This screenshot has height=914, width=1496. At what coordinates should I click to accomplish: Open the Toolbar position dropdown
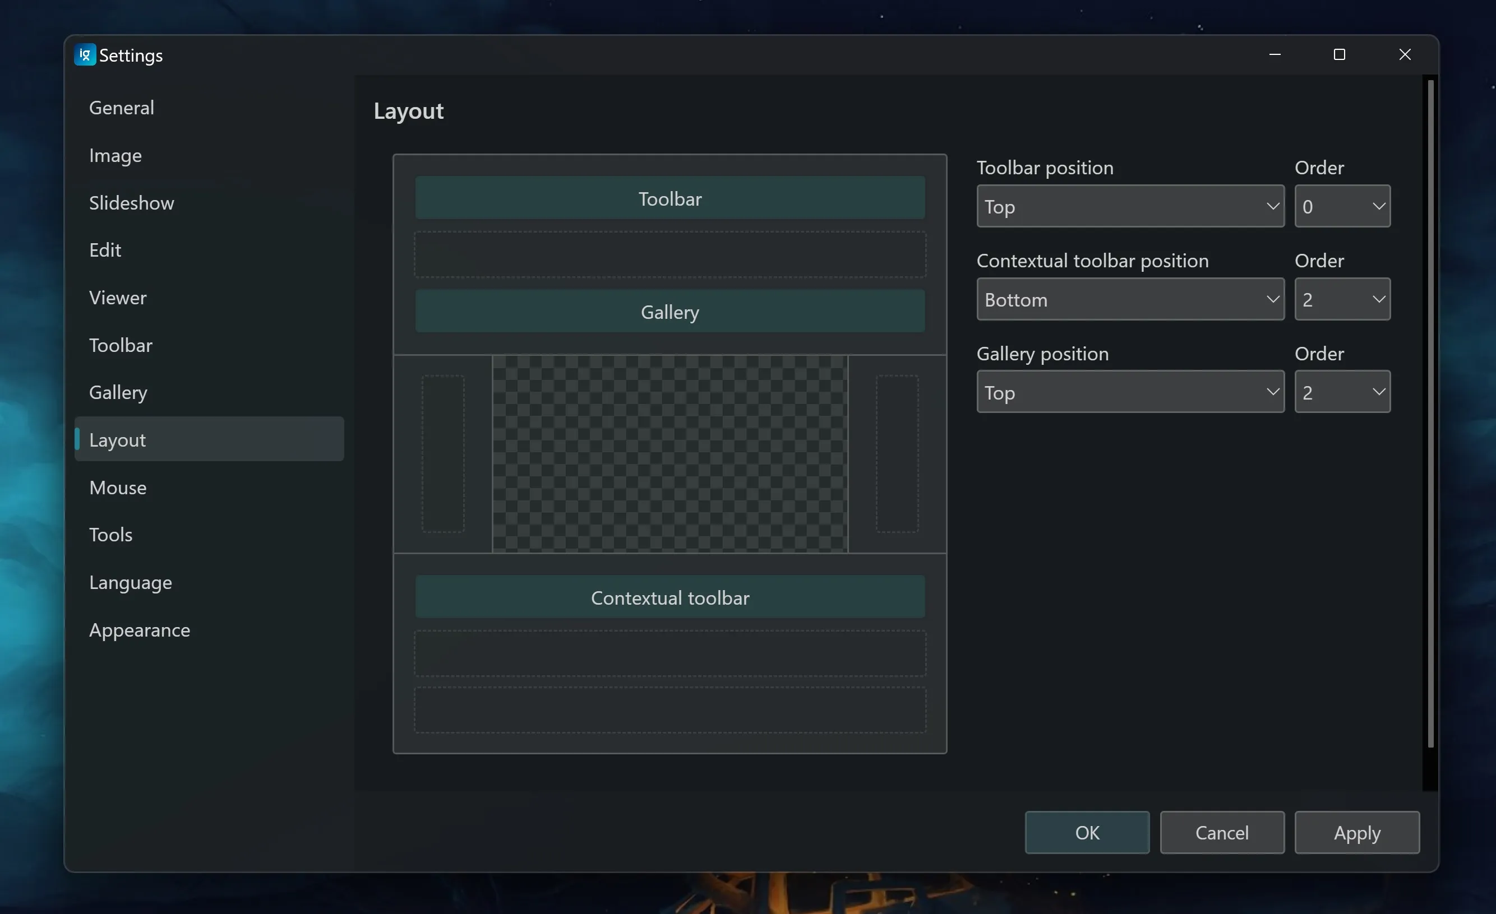[x=1130, y=206]
